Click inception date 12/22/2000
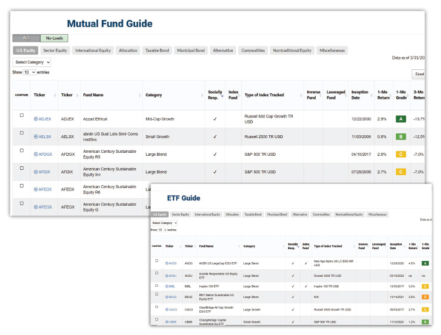The image size is (441, 335). 361,119
